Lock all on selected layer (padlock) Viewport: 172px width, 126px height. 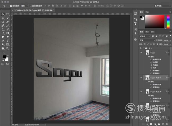pyautogui.click(x=157, y=44)
